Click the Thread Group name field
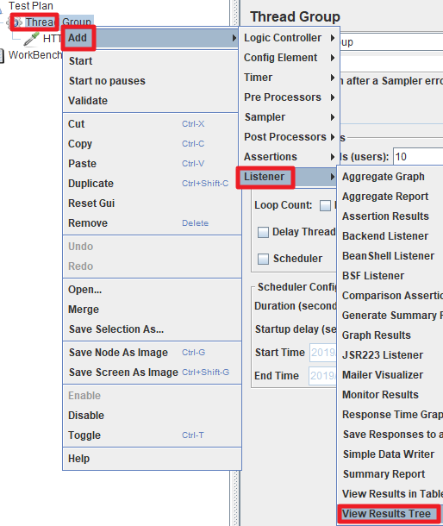 point(391,42)
